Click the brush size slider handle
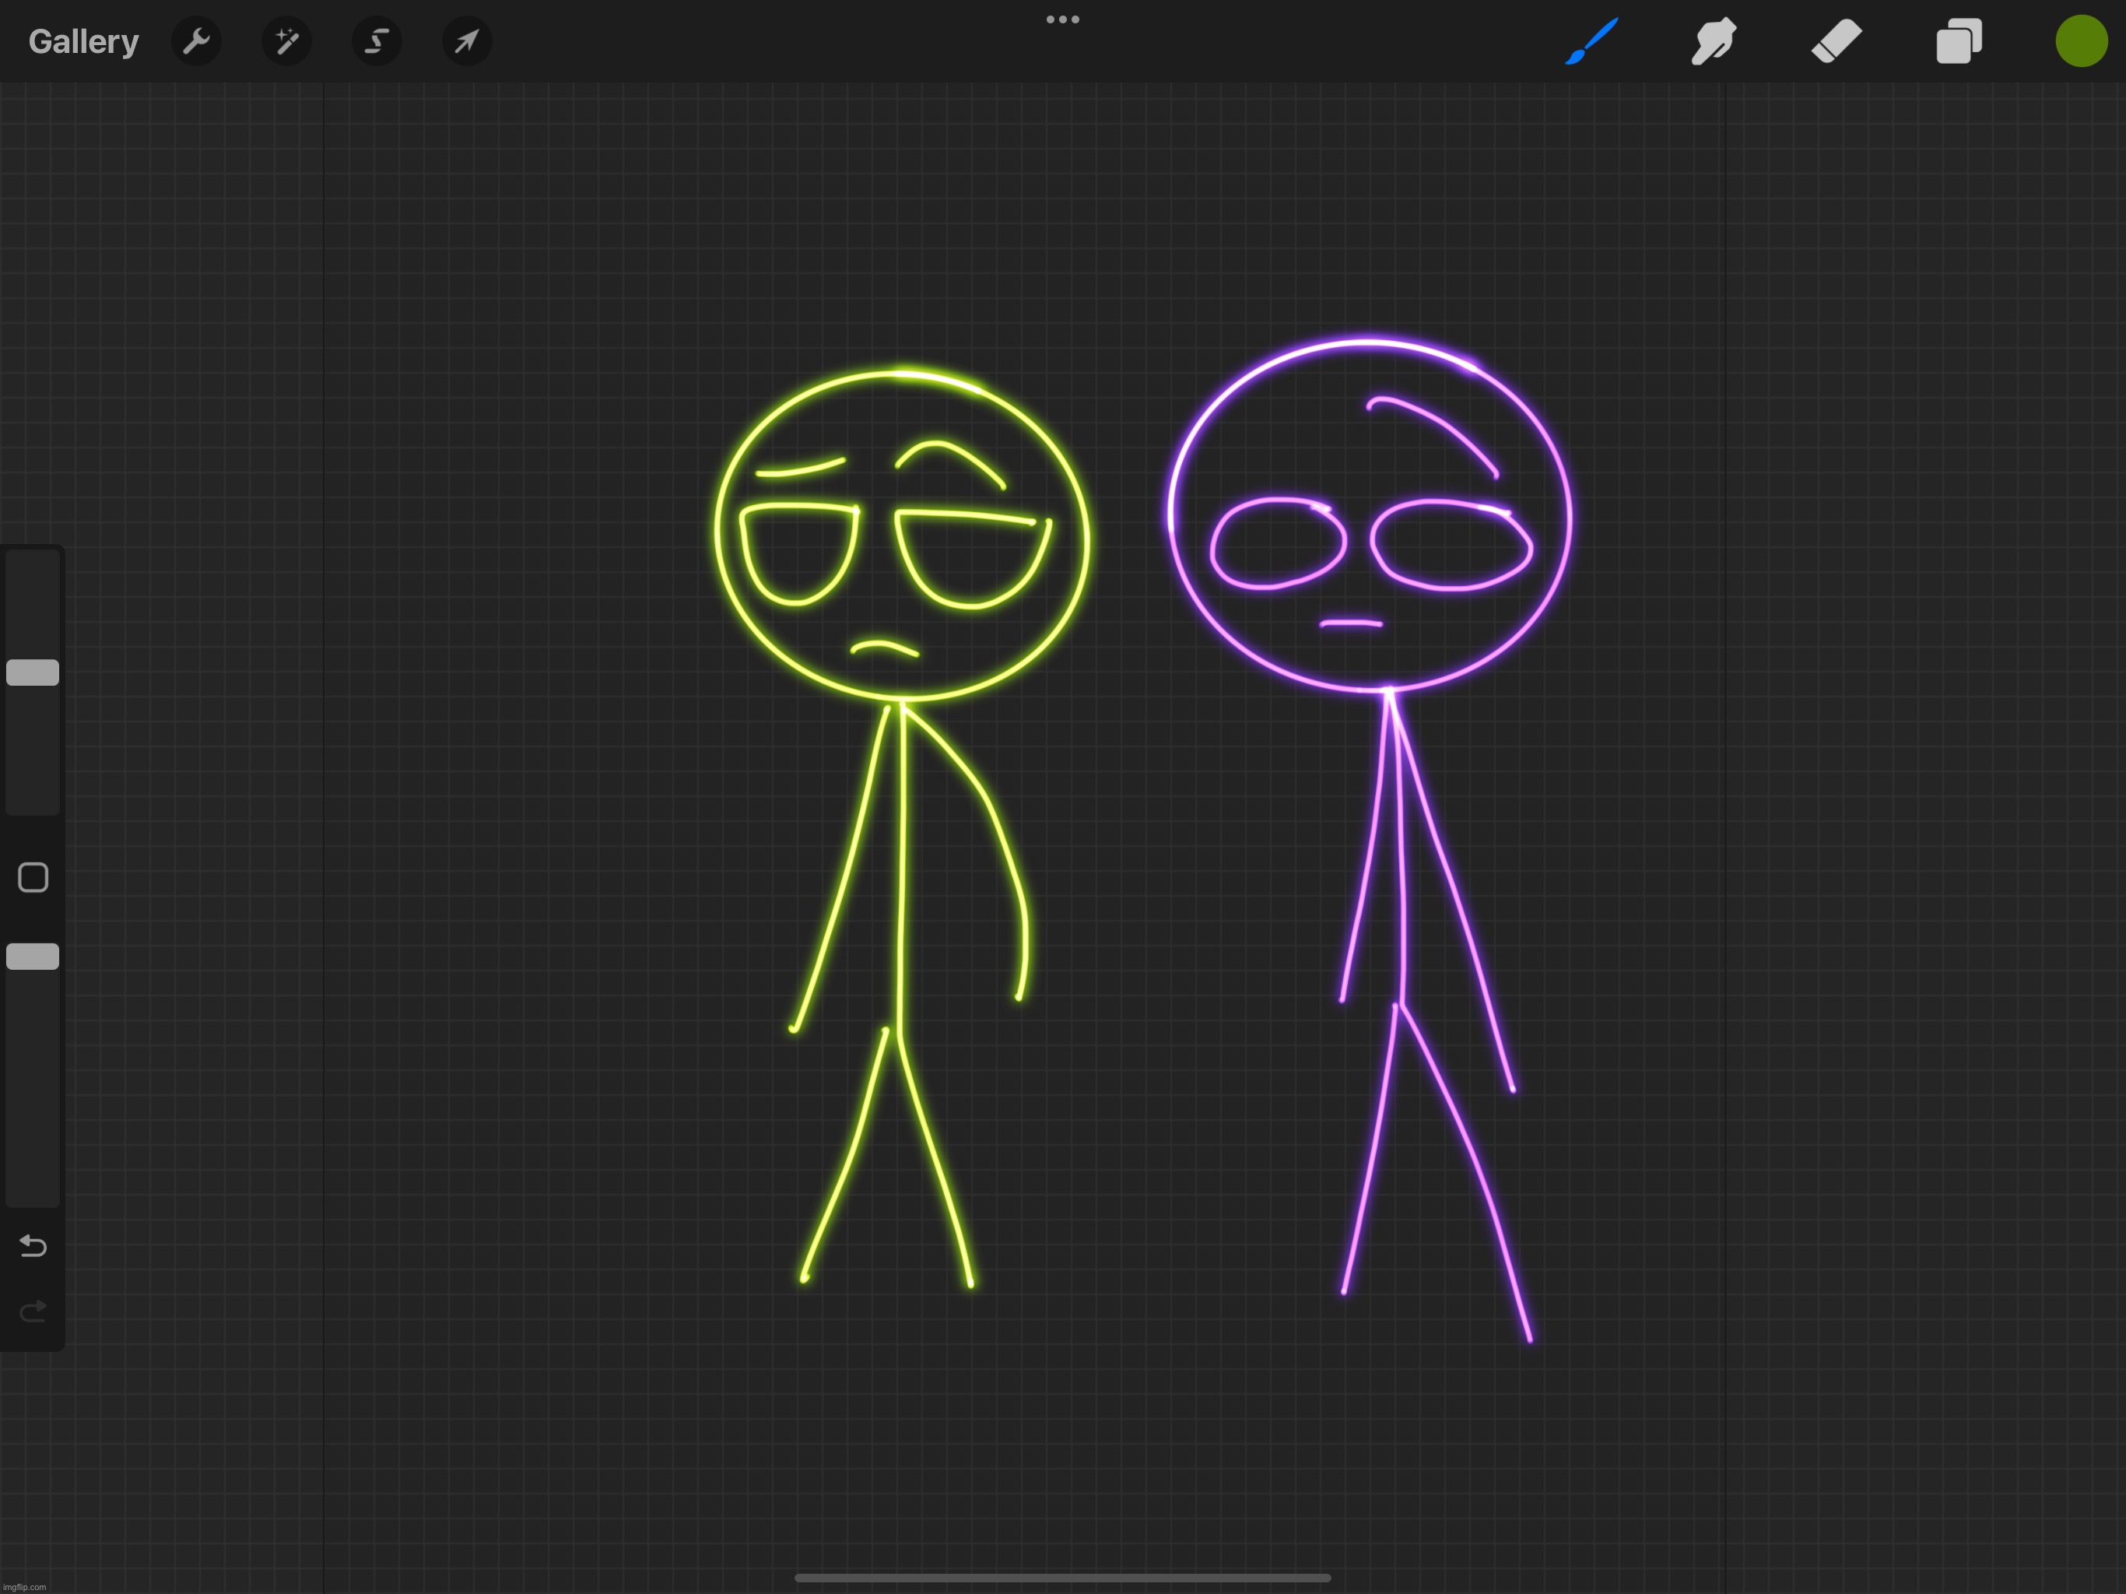 coord(33,673)
